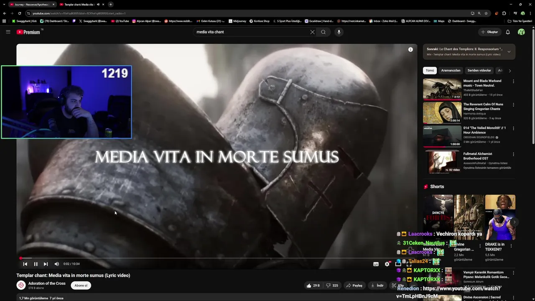Expand the Sonraki mix playlist panel
The image size is (535, 301).
click(x=509, y=52)
